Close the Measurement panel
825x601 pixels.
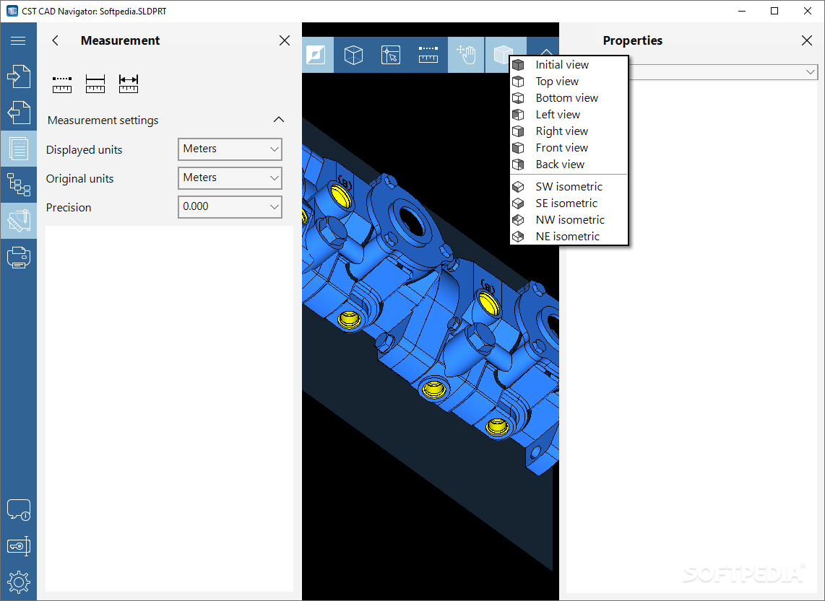(285, 40)
